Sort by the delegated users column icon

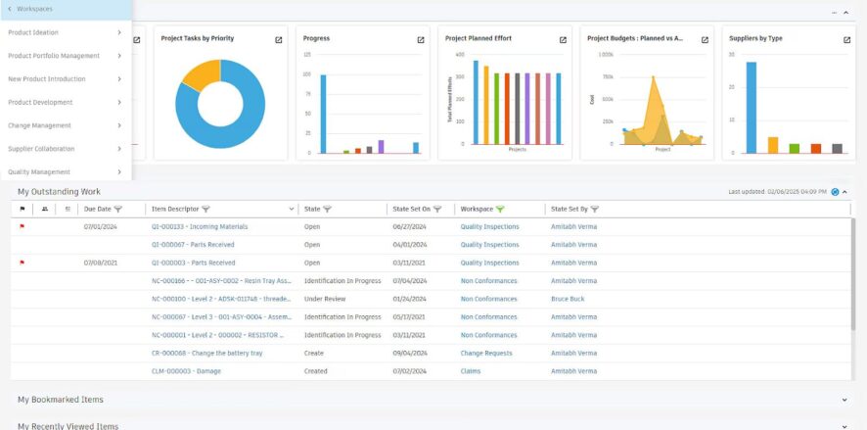pyautogui.click(x=45, y=210)
